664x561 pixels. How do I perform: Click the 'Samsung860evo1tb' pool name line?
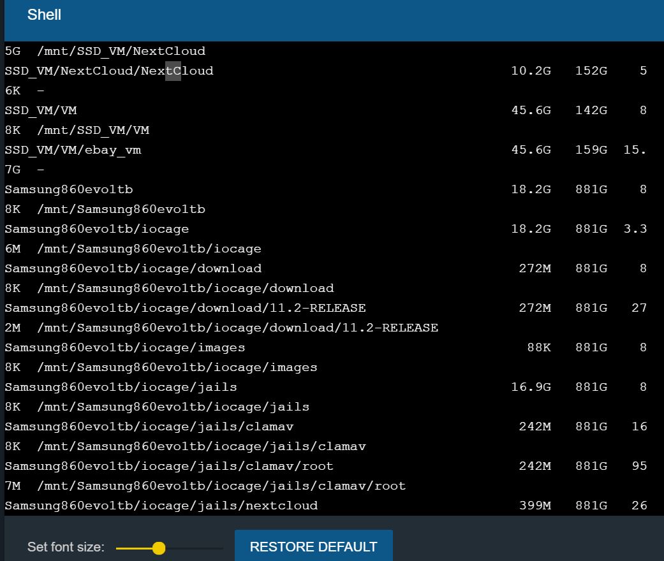(69, 189)
